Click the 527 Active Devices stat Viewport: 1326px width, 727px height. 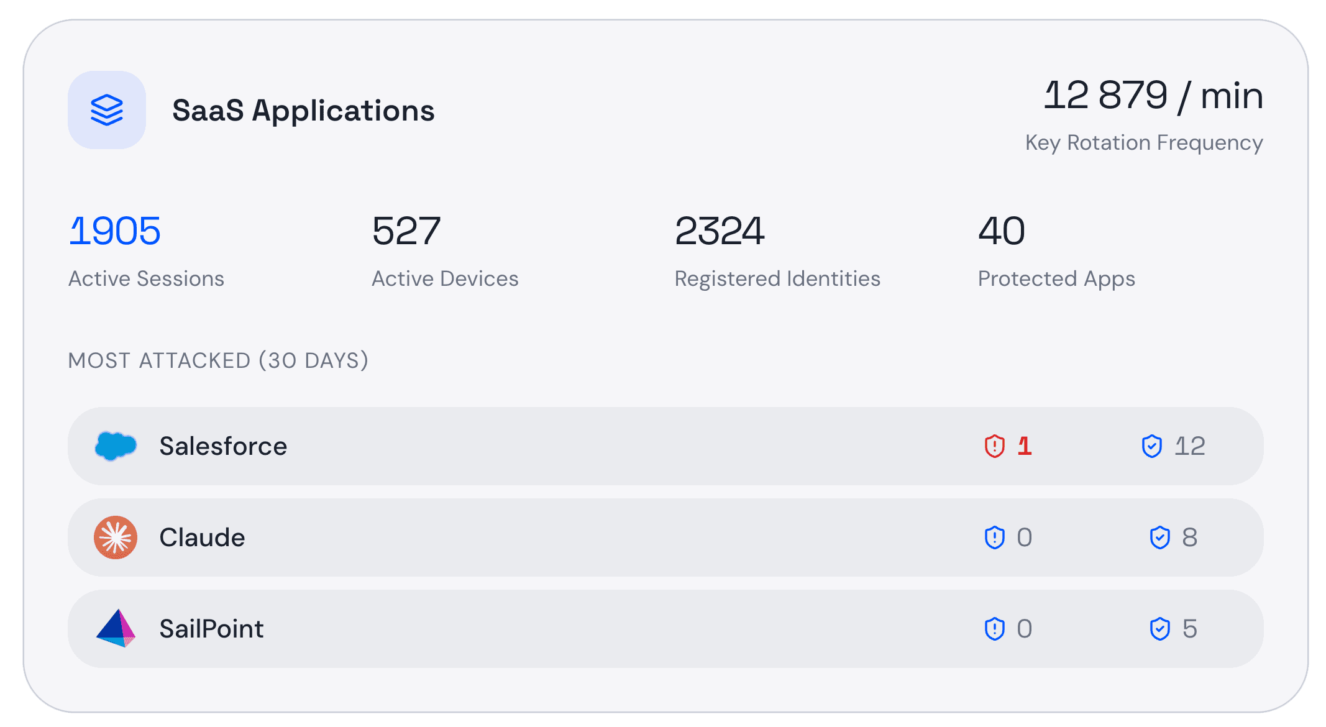406,231
